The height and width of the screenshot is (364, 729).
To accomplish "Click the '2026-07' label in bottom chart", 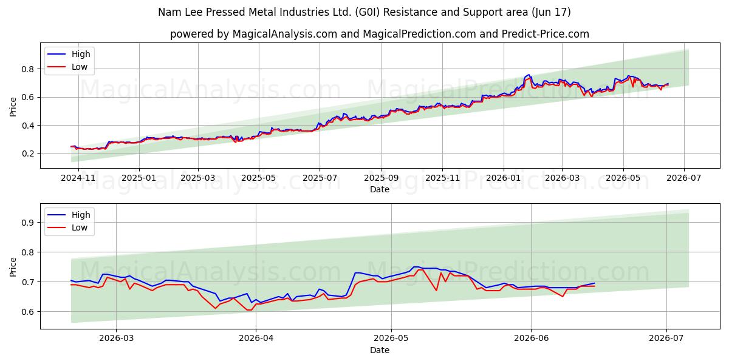I will 667,340.
